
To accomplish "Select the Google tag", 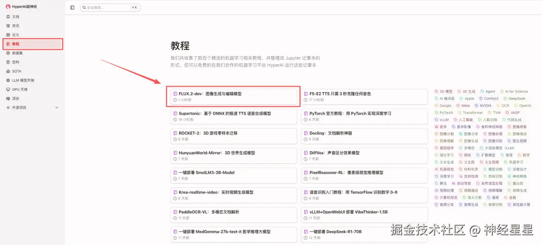I will click(443, 106).
